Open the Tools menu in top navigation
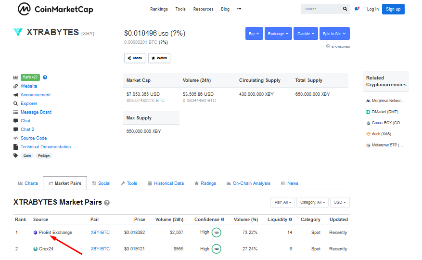Image resolution: width=422 pixels, height=260 pixels. [x=180, y=9]
